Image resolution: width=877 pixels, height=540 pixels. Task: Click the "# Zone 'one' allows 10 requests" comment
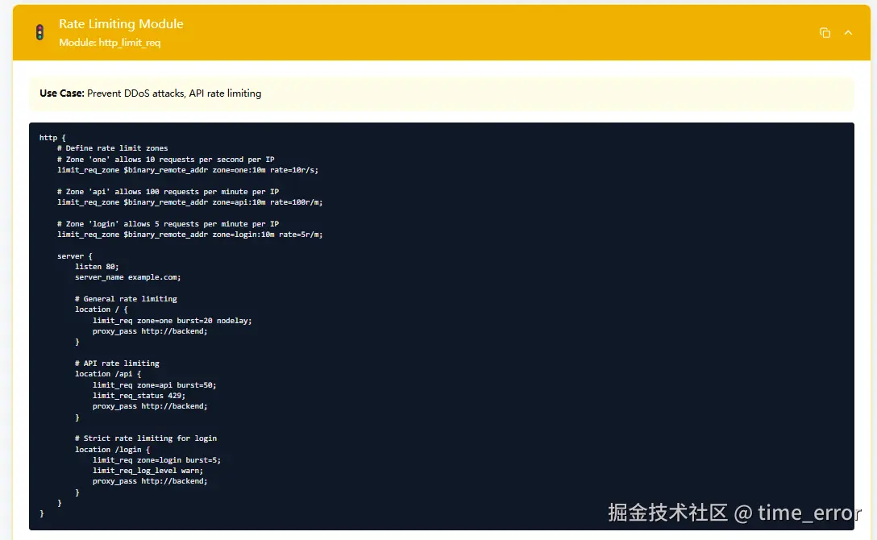165,160
